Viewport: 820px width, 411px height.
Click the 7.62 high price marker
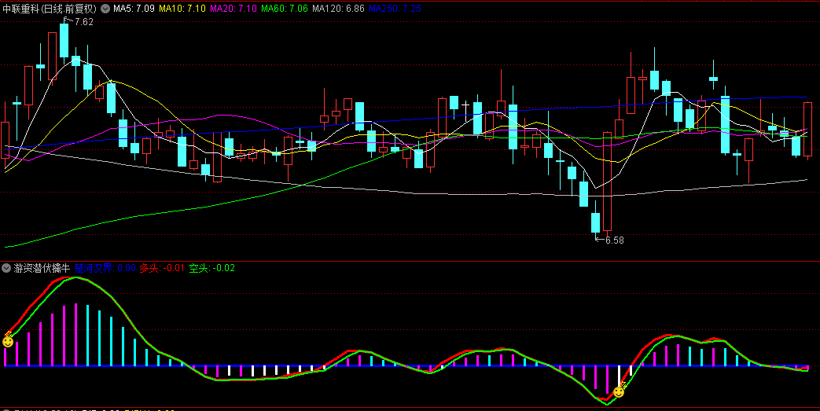(83, 22)
